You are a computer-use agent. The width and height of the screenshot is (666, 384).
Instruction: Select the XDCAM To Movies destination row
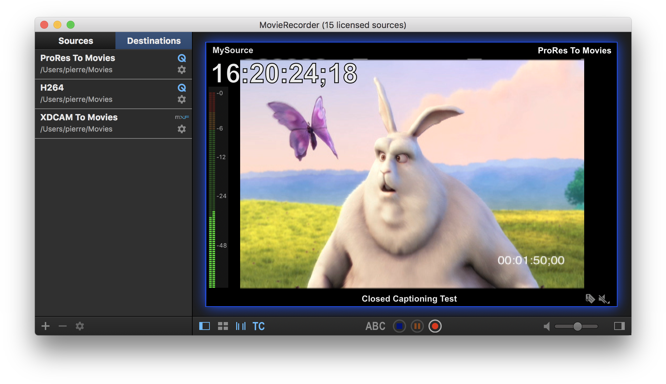tap(113, 124)
